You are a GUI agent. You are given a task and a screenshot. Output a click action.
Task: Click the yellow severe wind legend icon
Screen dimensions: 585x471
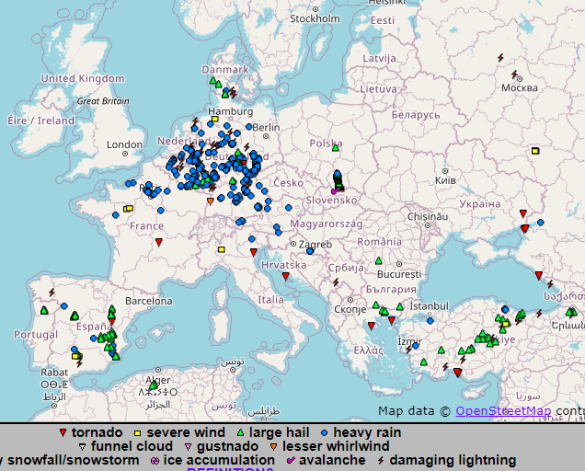[137, 433]
